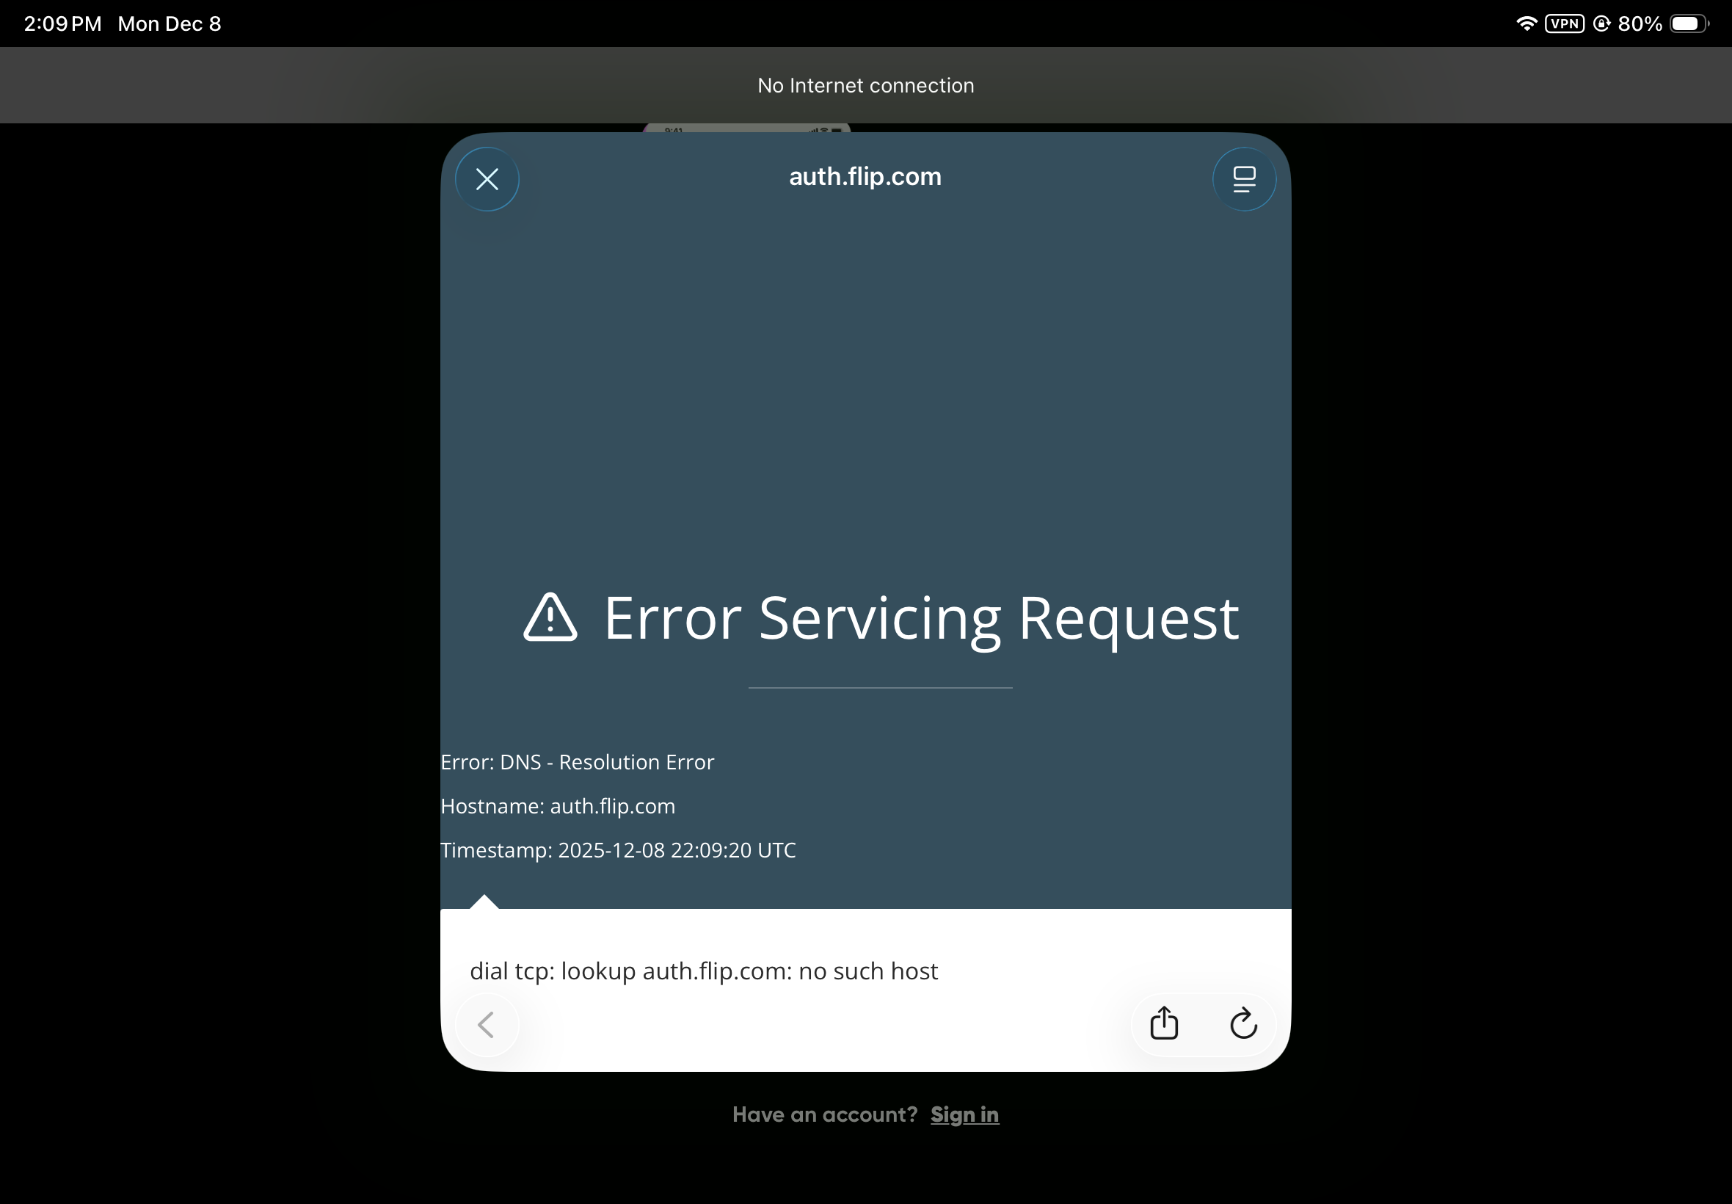Tap the Error Servicing Request heading
The width and height of the screenshot is (1732, 1204).
click(x=920, y=618)
